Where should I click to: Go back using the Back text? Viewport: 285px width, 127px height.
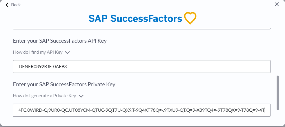tap(16, 5)
